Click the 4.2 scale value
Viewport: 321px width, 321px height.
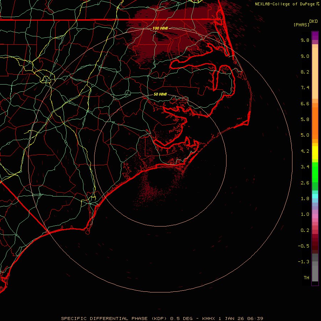[x=305, y=151]
